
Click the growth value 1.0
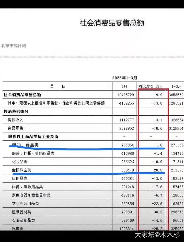(159, 145)
